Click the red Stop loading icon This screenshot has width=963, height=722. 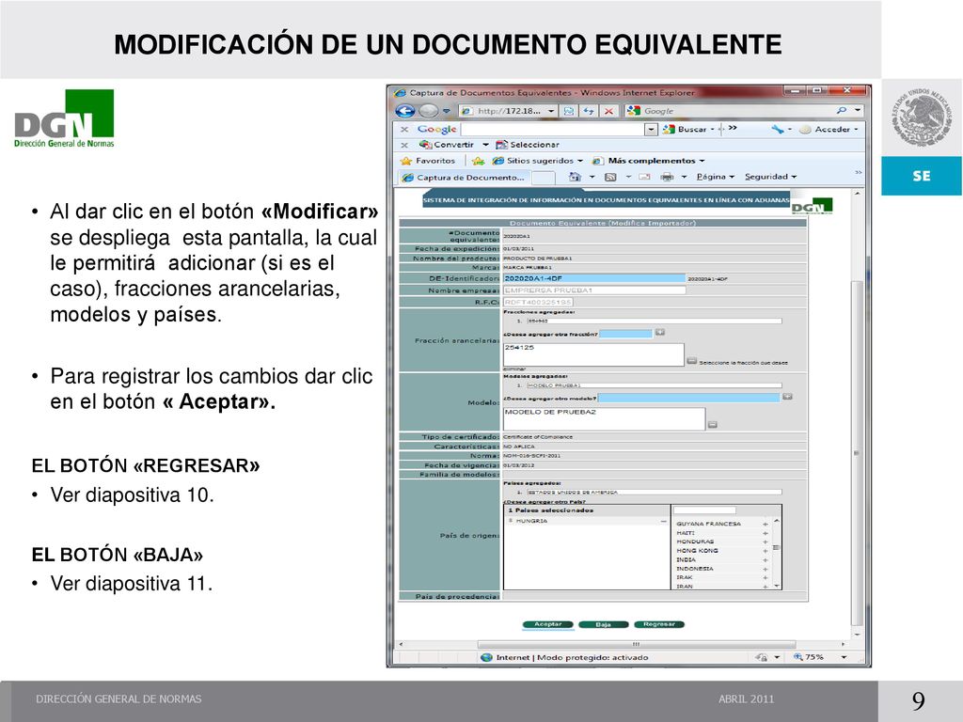coord(608,111)
